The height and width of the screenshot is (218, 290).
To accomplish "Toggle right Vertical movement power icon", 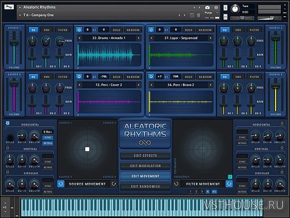I will coord(282,148).
